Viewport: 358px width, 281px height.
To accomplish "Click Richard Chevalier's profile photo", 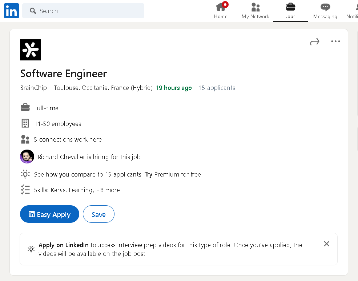I will click(x=27, y=157).
